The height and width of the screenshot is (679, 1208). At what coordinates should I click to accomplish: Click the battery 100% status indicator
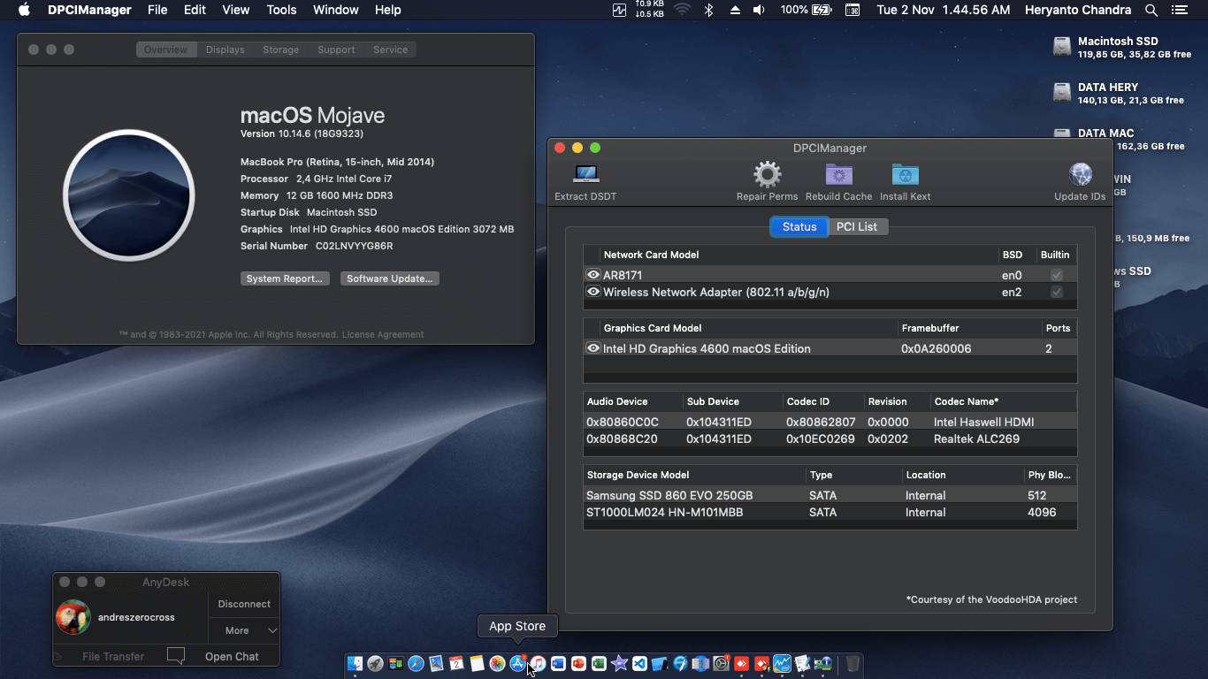(806, 10)
